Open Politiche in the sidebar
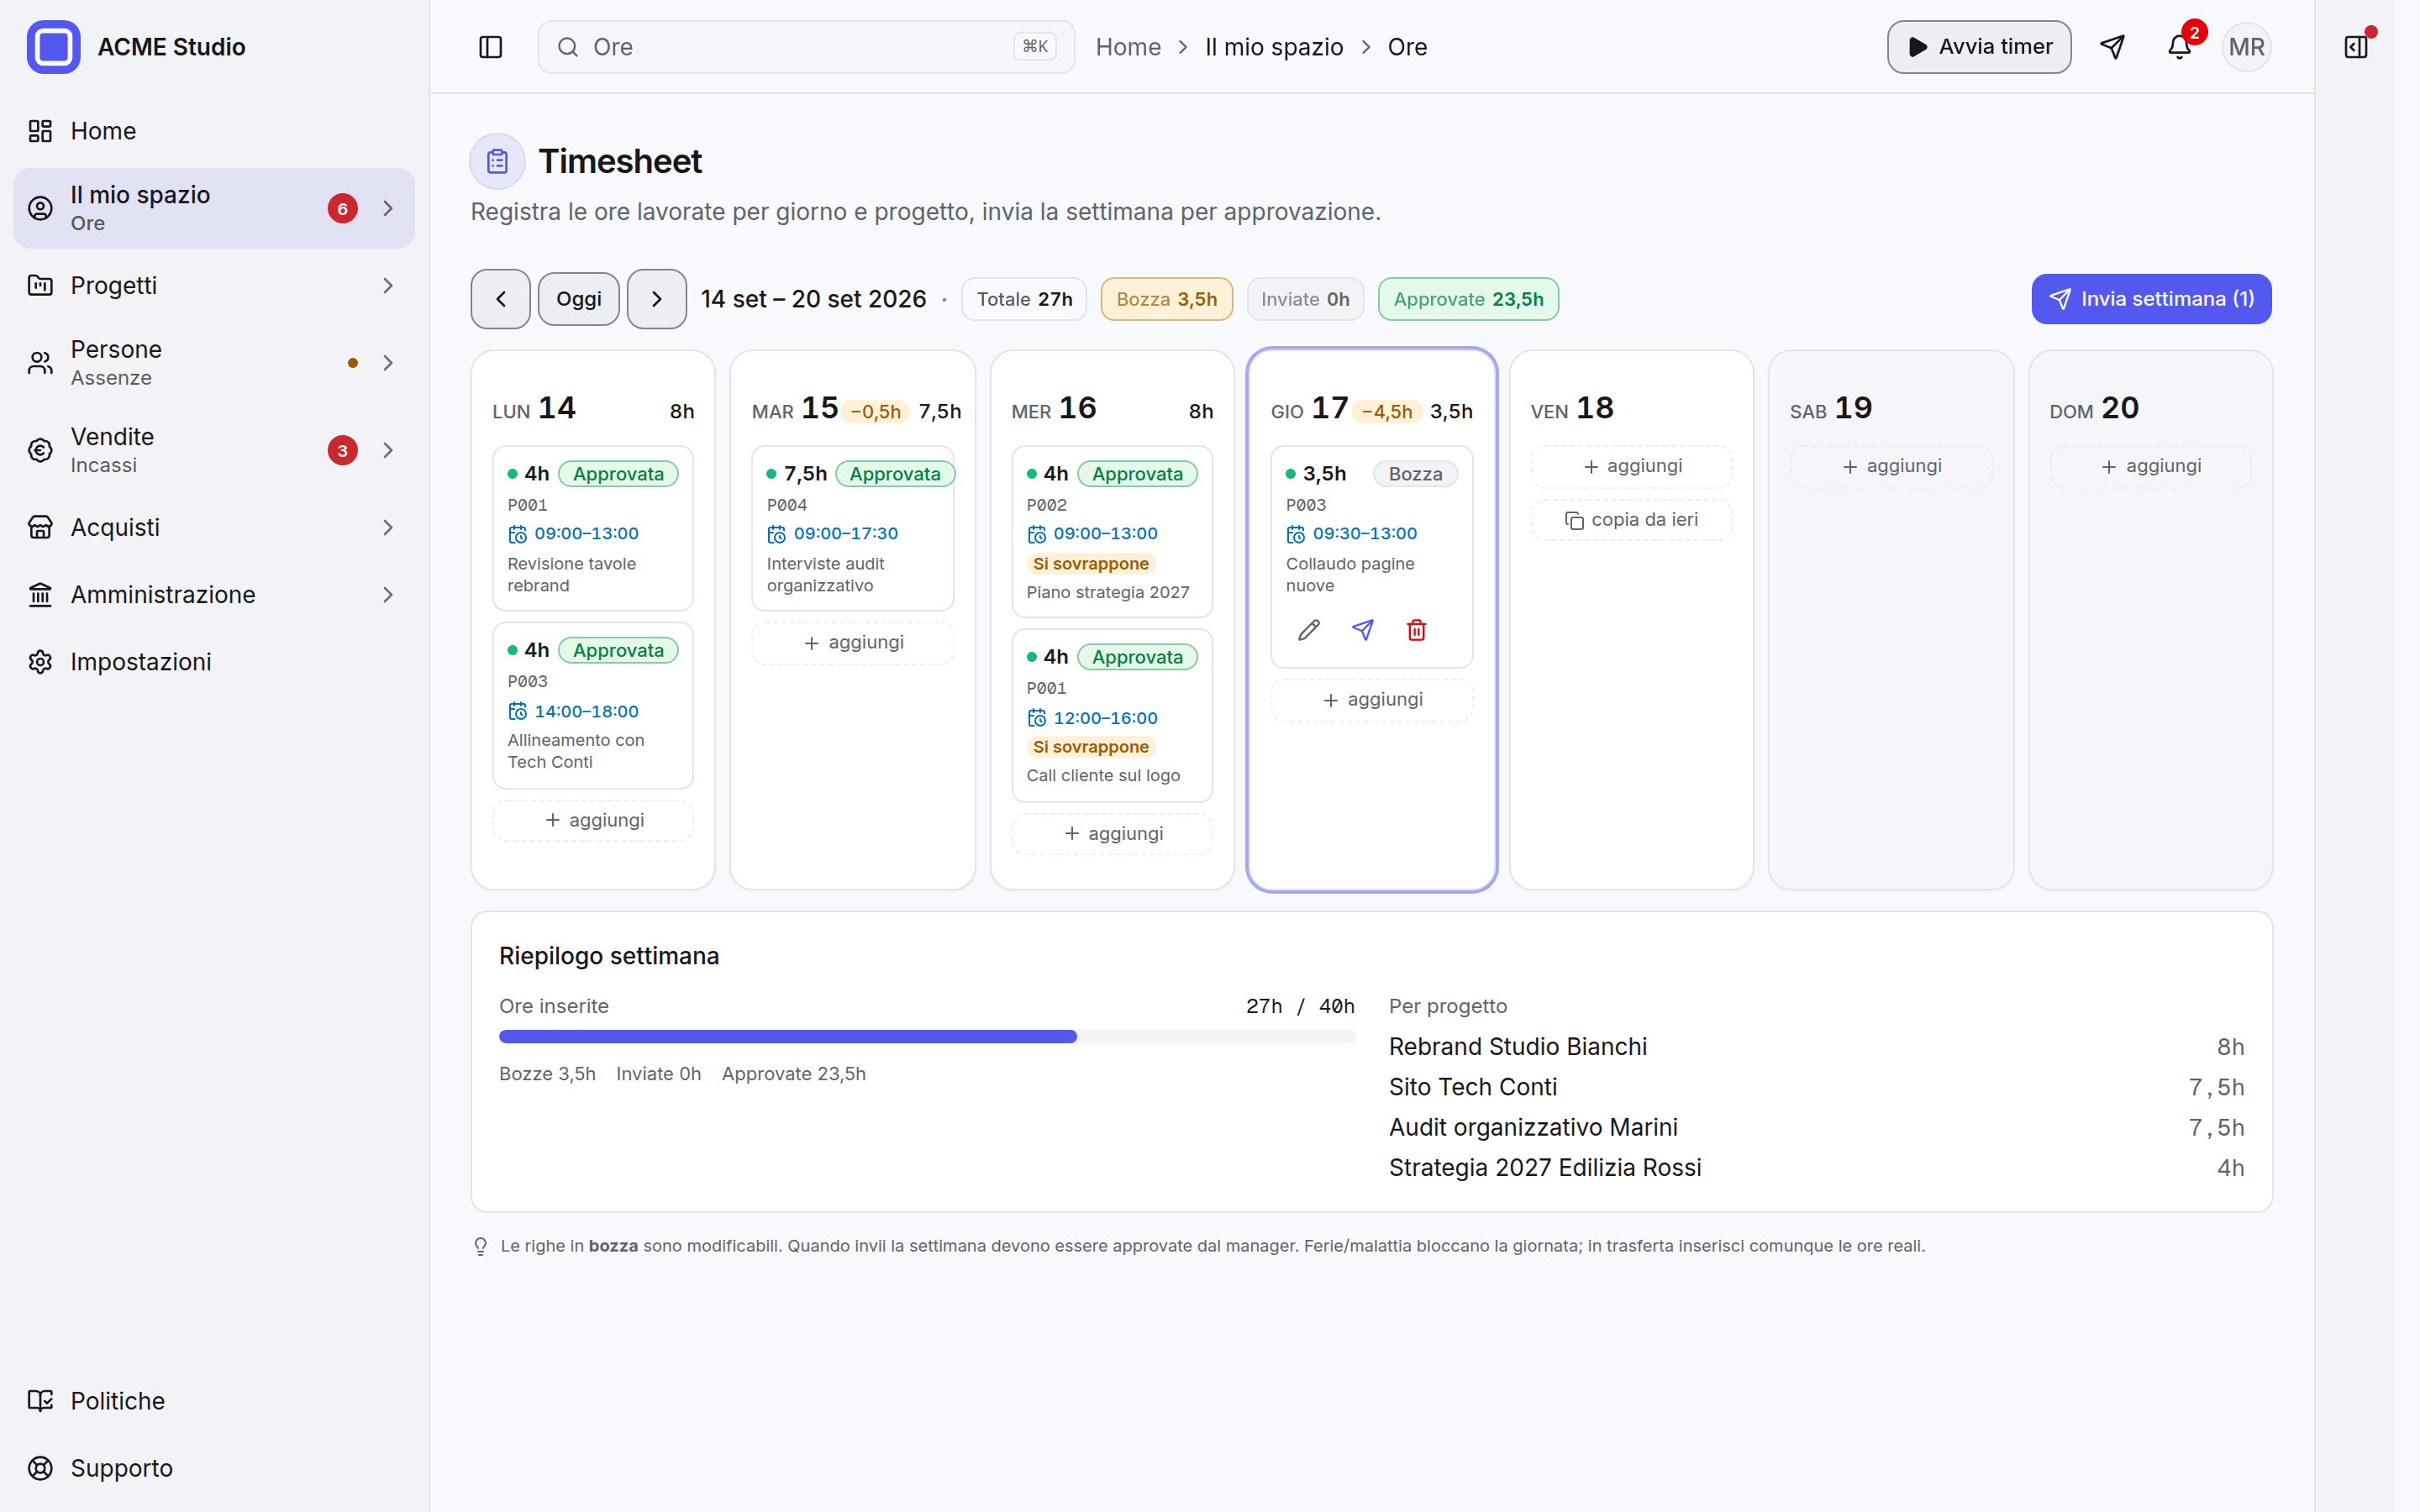The width and height of the screenshot is (2420, 1512). pos(214,1401)
